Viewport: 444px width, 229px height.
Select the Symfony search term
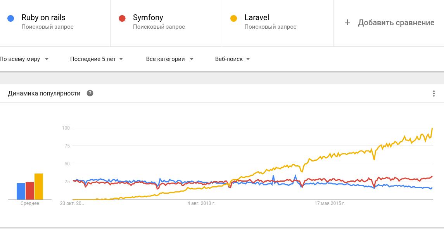[x=148, y=18]
